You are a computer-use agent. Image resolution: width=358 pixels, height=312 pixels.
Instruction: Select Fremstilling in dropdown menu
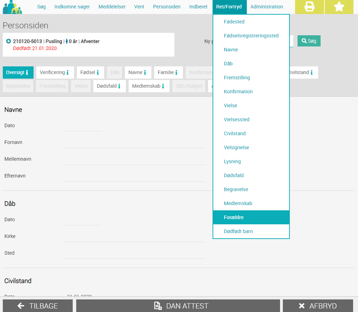pos(251,78)
